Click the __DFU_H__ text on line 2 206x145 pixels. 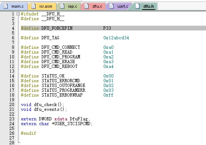point(53,19)
